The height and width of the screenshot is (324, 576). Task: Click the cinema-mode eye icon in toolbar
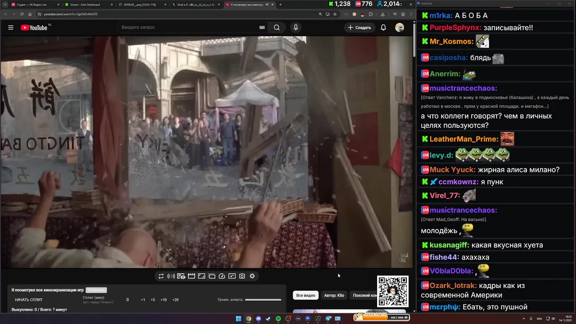click(181, 276)
